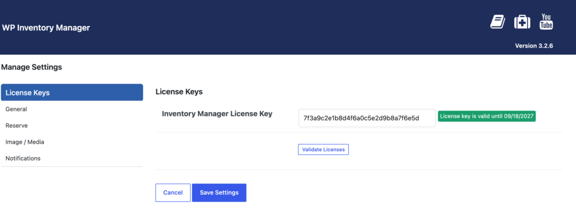Click the support medical kit icon
This screenshot has height=216, width=576.
coord(522,22)
